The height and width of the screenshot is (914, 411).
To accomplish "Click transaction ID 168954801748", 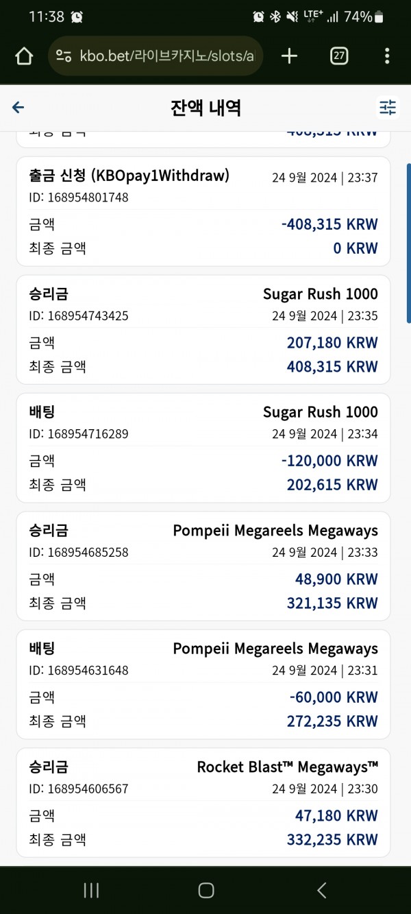I will click(x=78, y=197).
